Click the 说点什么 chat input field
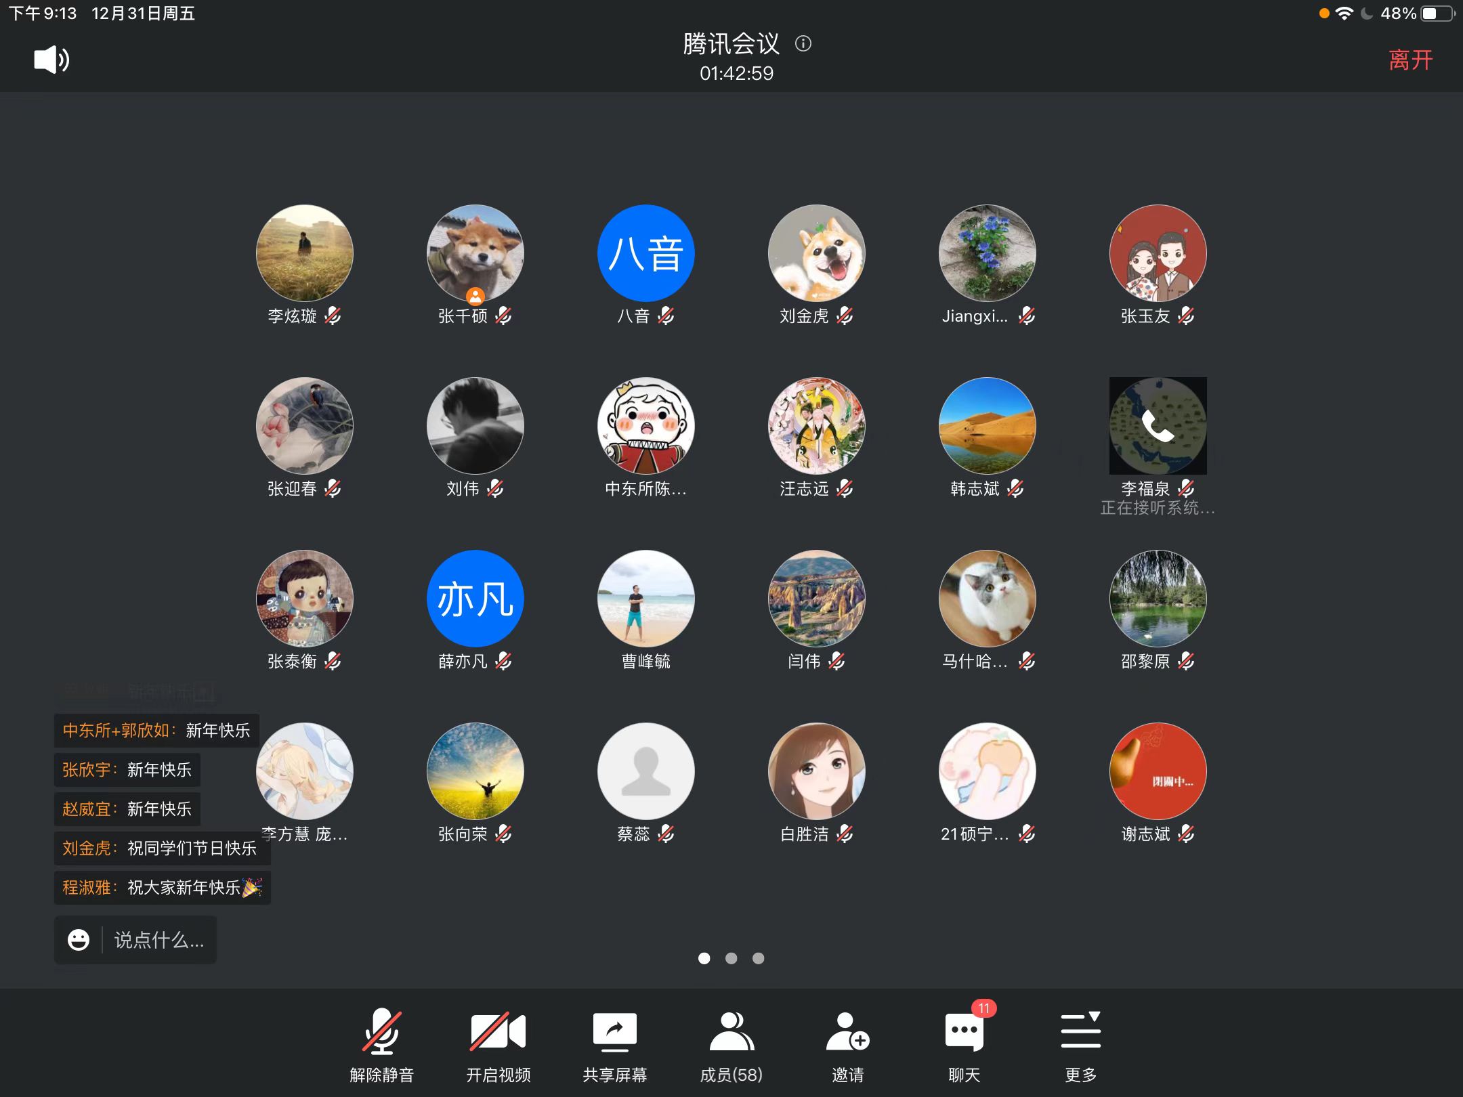Image resolution: width=1463 pixels, height=1097 pixels. coord(158,940)
